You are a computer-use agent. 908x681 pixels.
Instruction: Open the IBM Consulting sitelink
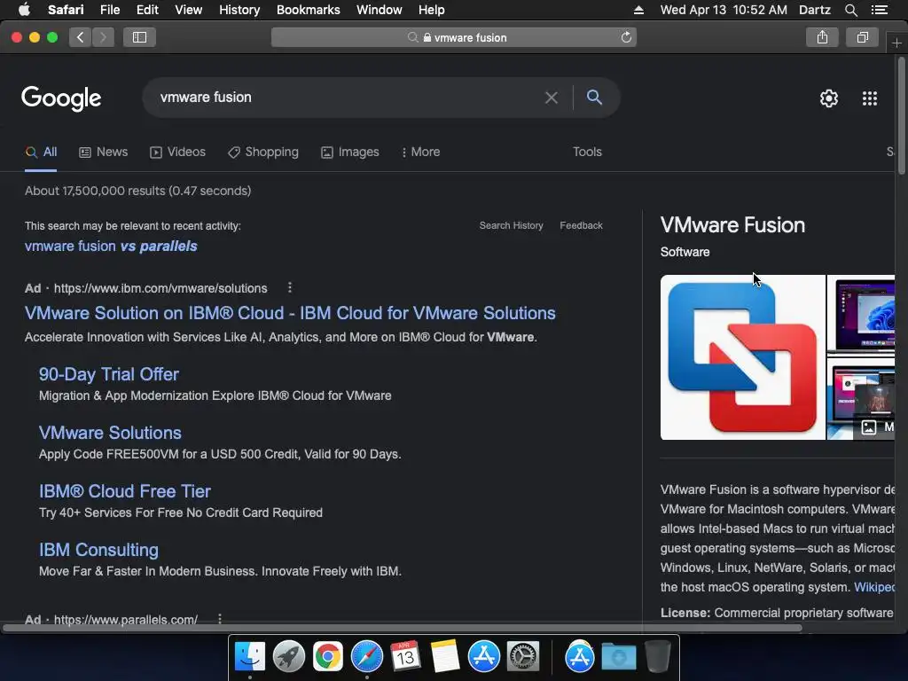click(x=98, y=550)
